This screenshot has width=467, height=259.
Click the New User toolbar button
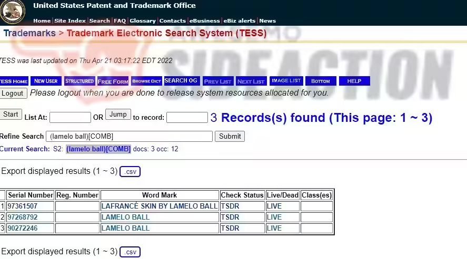pyautogui.click(x=45, y=81)
